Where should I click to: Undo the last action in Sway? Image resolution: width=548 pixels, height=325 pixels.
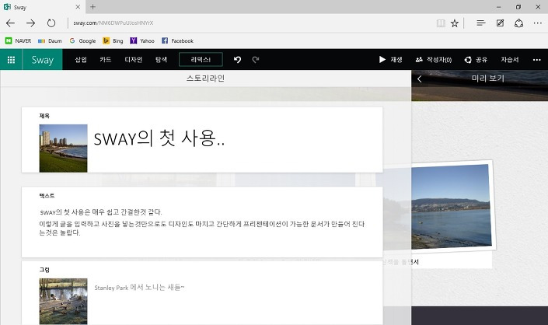coord(238,60)
